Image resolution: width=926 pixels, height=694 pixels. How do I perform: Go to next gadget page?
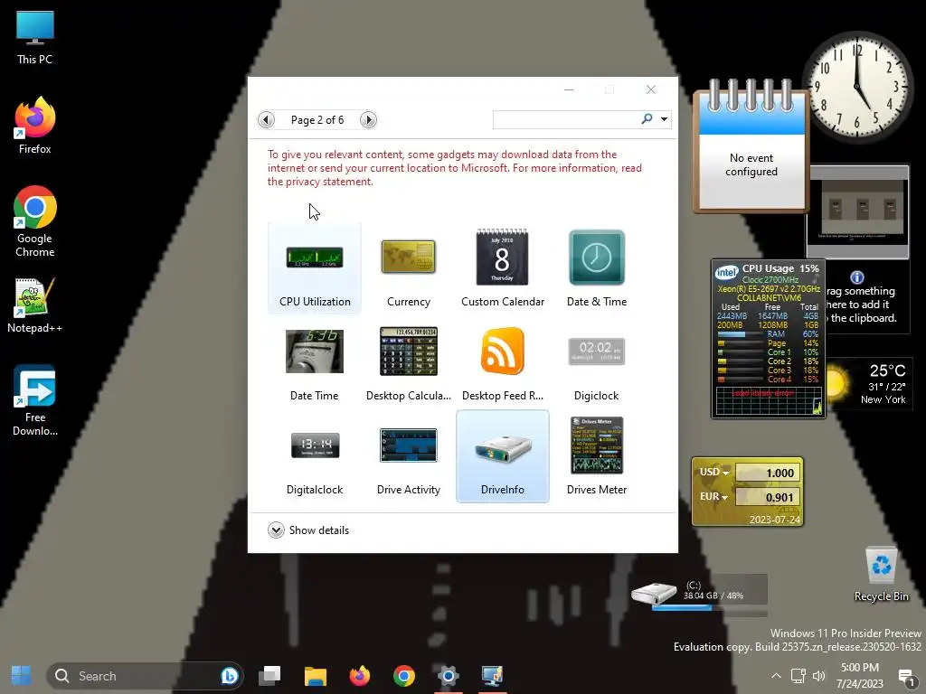pyautogui.click(x=368, y=120)
